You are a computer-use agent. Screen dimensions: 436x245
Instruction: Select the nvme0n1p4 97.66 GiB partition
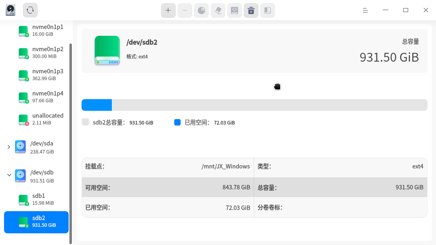point(36,97)
